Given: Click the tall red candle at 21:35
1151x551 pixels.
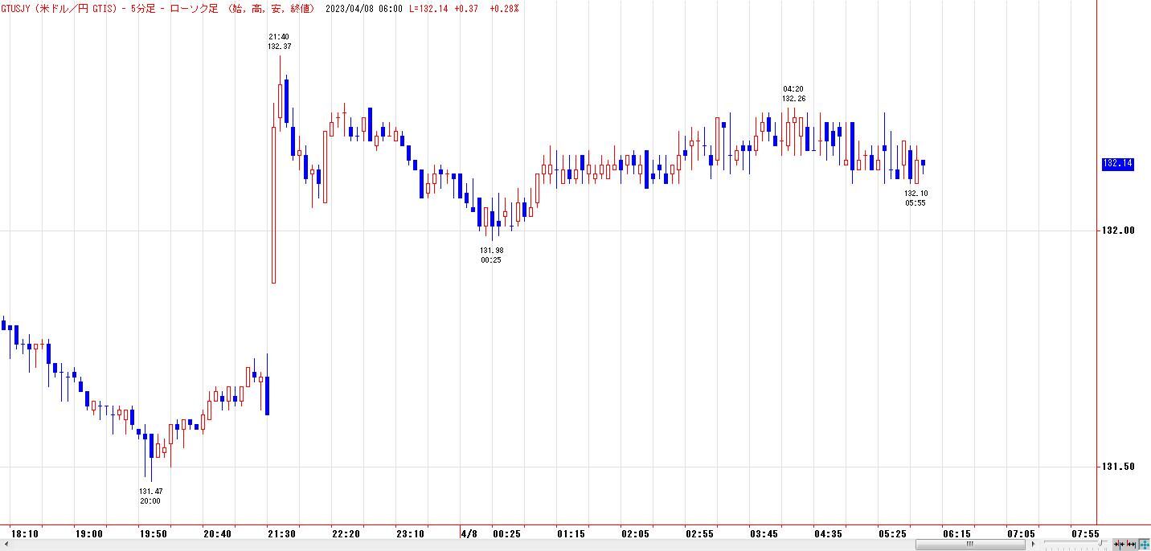Looking at the screenshot, I should tap(273, 205).
